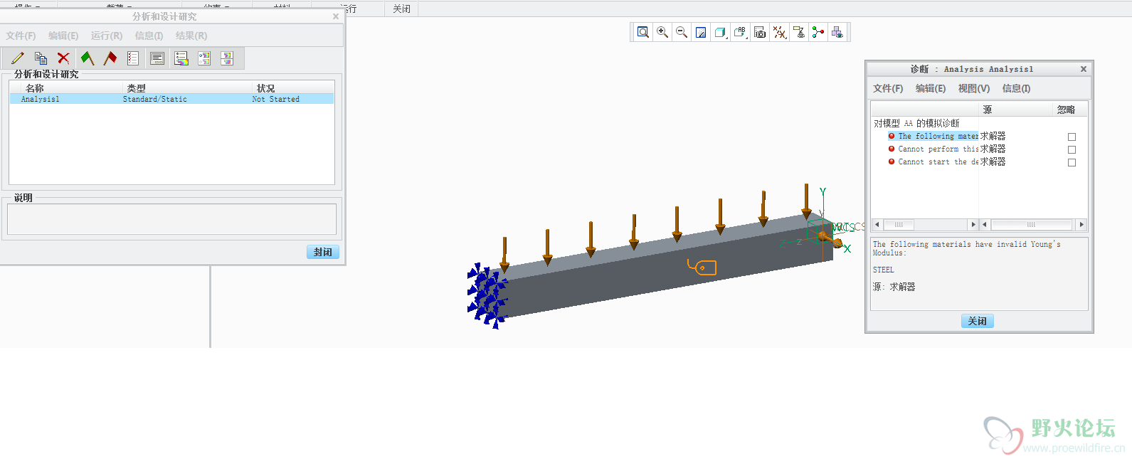Click the zoom out magnifier

coord(682,32)
